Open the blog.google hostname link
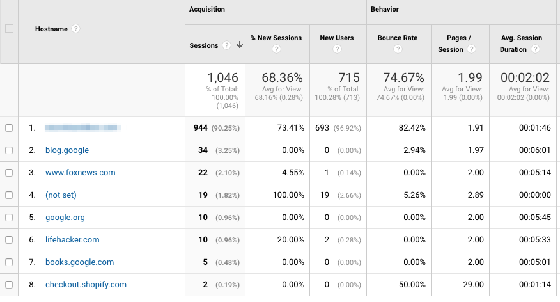The height and width of the screenshot is (302, 560). pos(67,150)
